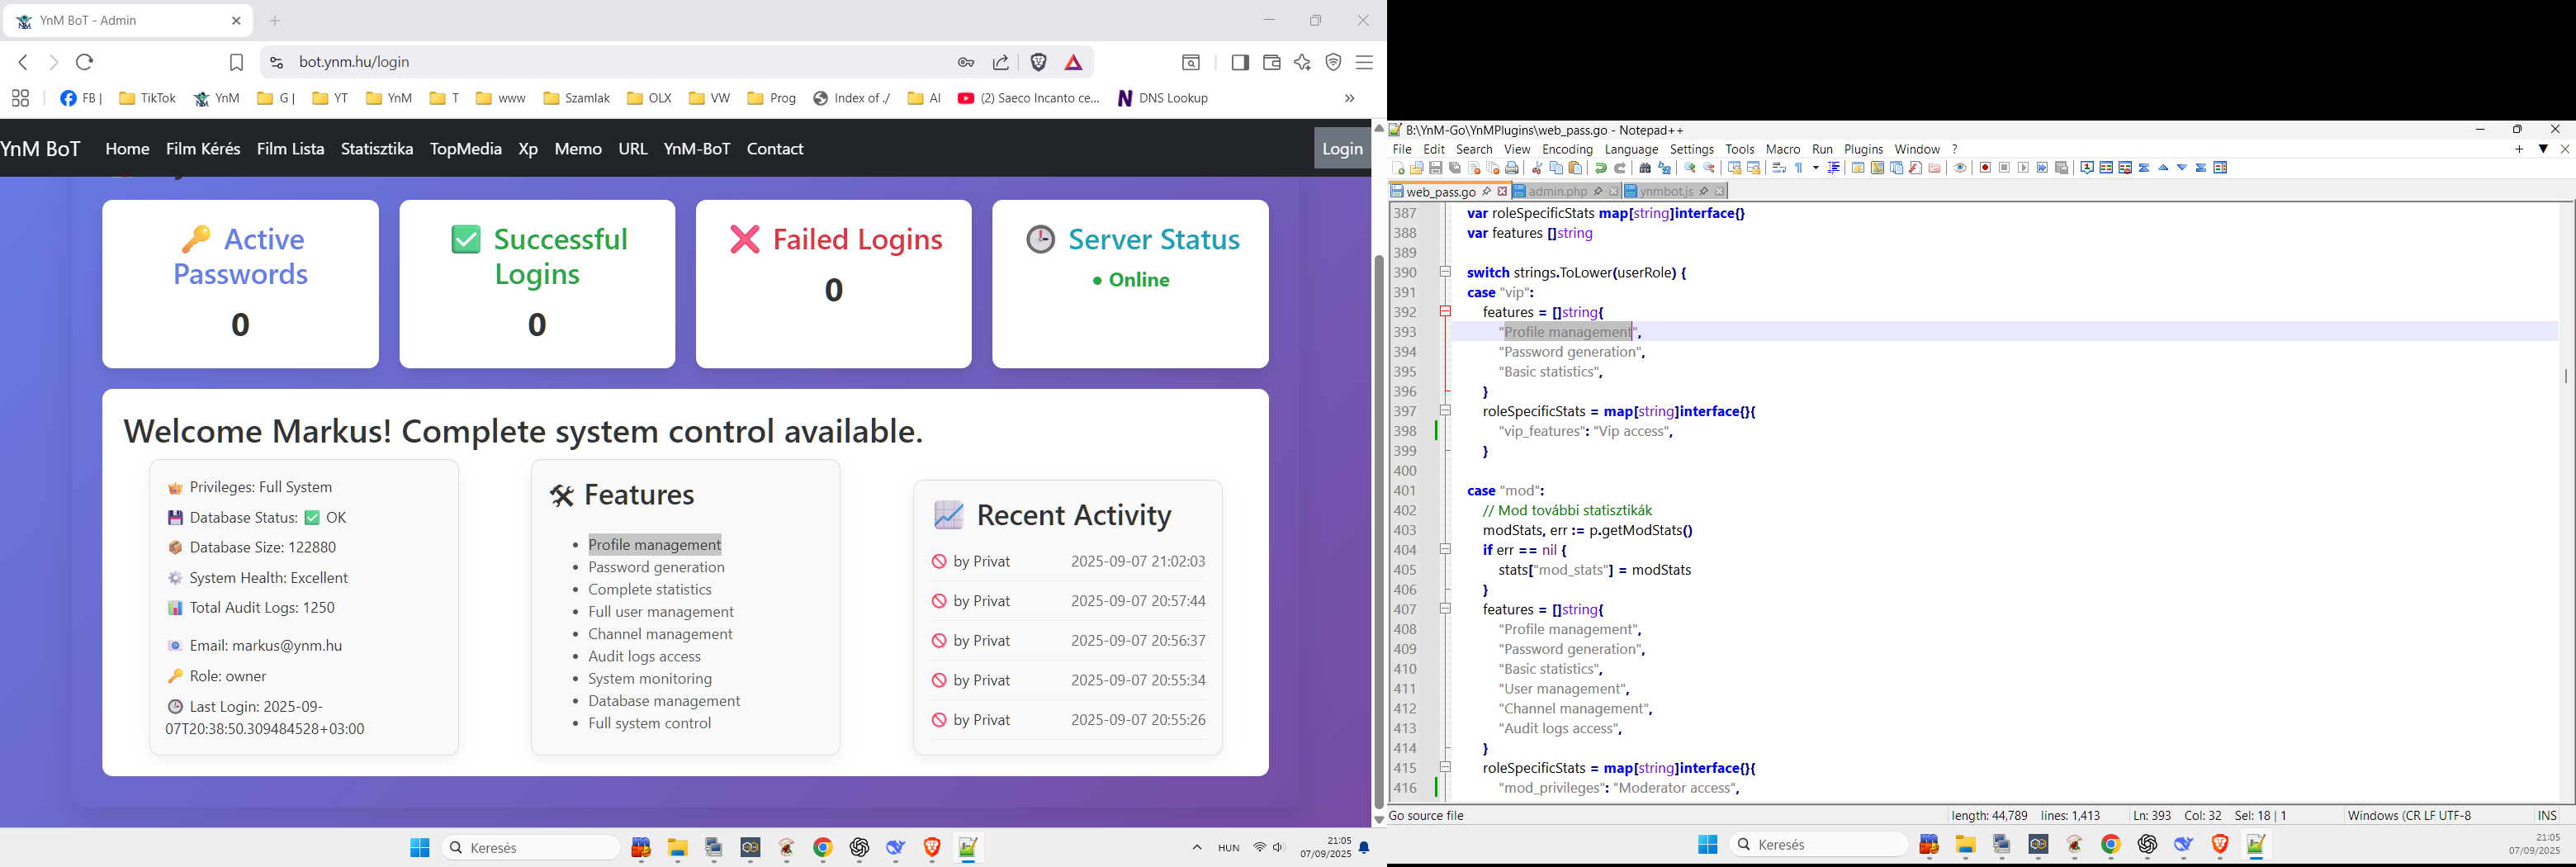Start macro recording with the red dot icon
Image resolution: width=2576 pixels, height=867 pixels.
click(1985, 168)
